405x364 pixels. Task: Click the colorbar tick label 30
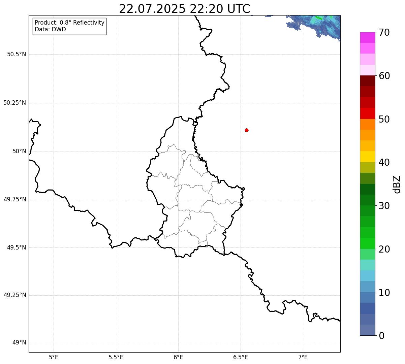coord(384,206)
